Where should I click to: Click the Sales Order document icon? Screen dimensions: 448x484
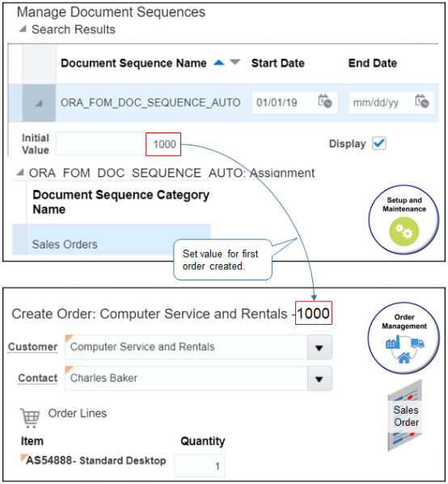click(405, 415)
